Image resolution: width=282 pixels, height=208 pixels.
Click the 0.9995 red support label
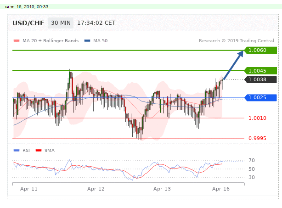(x=257, y=138)
